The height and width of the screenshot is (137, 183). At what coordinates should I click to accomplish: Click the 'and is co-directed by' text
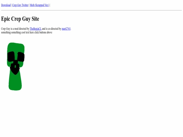[52, 29]
